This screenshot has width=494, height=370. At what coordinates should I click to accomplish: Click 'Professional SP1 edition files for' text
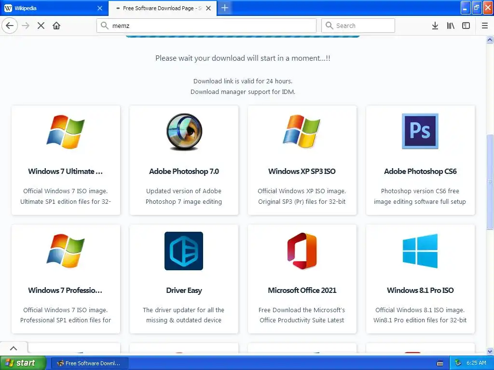click(x=66, y=320)
